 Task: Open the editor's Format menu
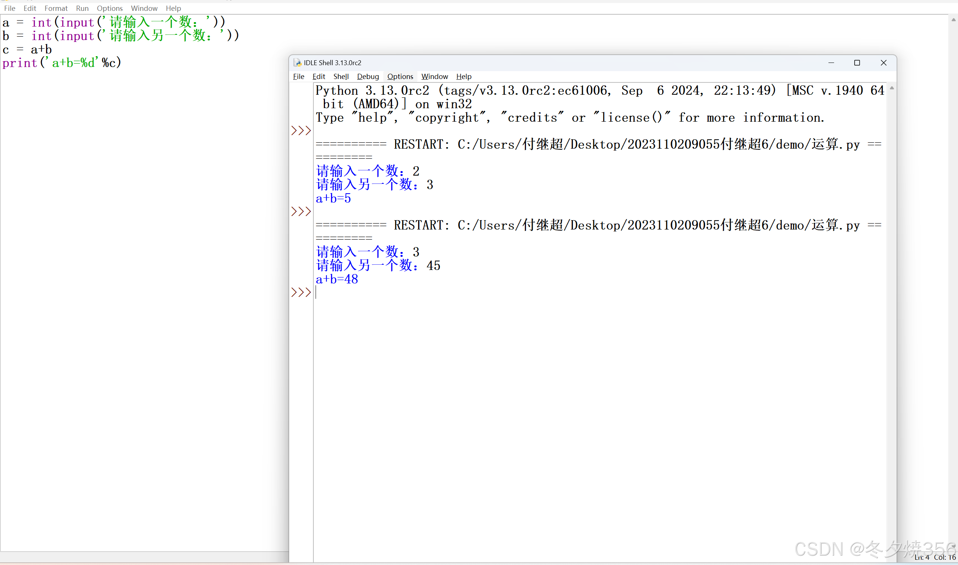click(x=56, y=8)
